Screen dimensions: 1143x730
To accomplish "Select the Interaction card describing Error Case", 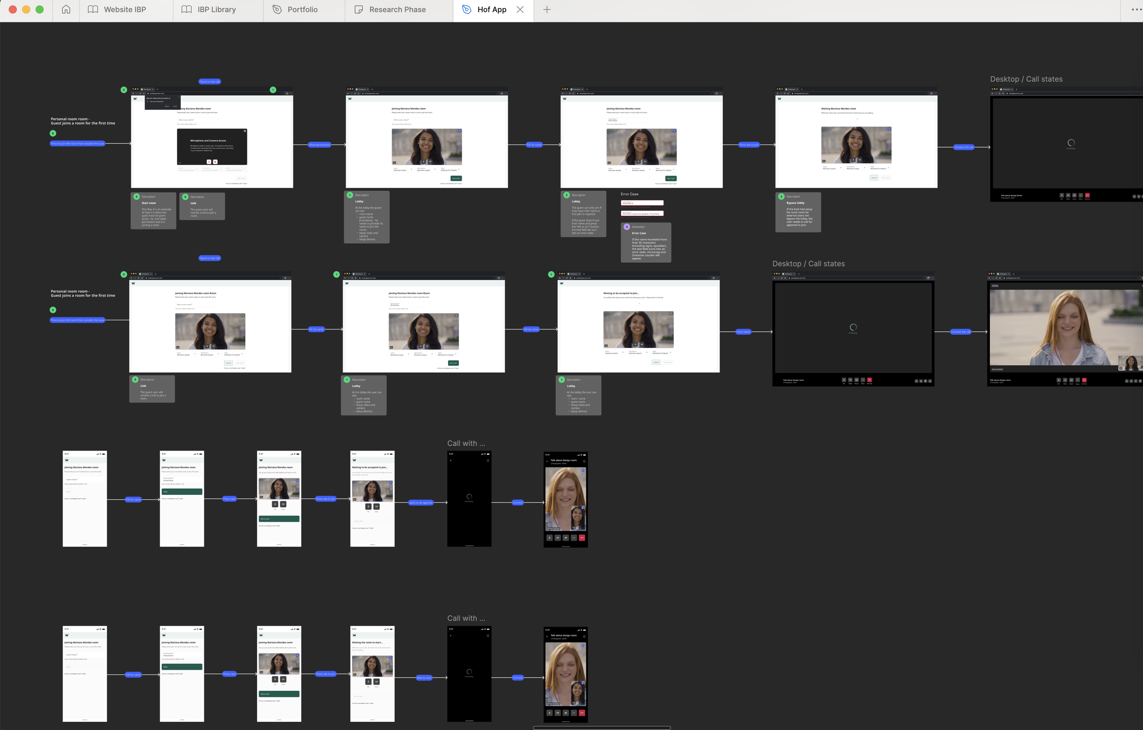I will click(646, 242).
